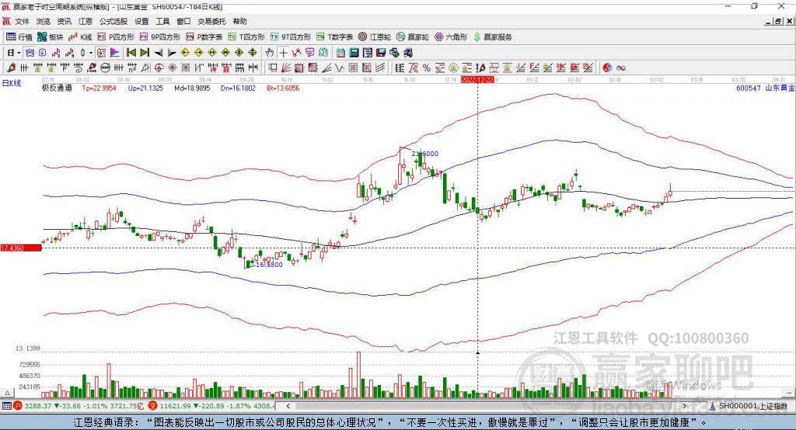Launch the 江恩轮 tool
The width and height of the screenshot is (796, 430).
(375, 37)
